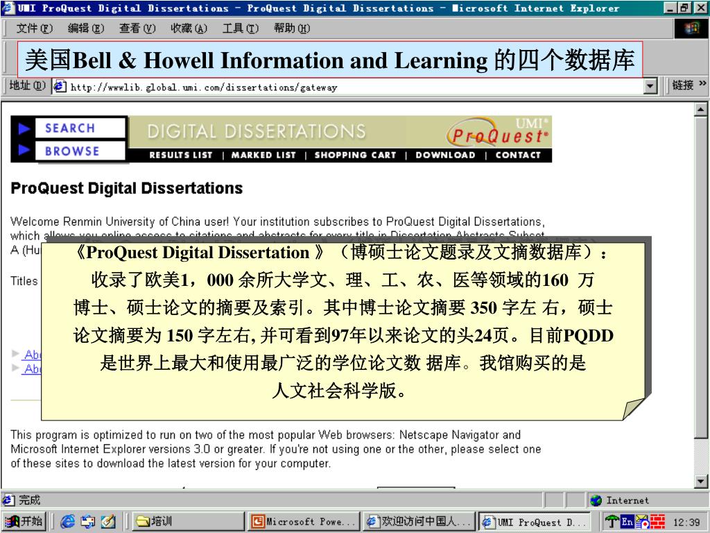This screenshot has height=533, width=710.
Task: Open the 文件(F) menu
Action: click(35, 28)
